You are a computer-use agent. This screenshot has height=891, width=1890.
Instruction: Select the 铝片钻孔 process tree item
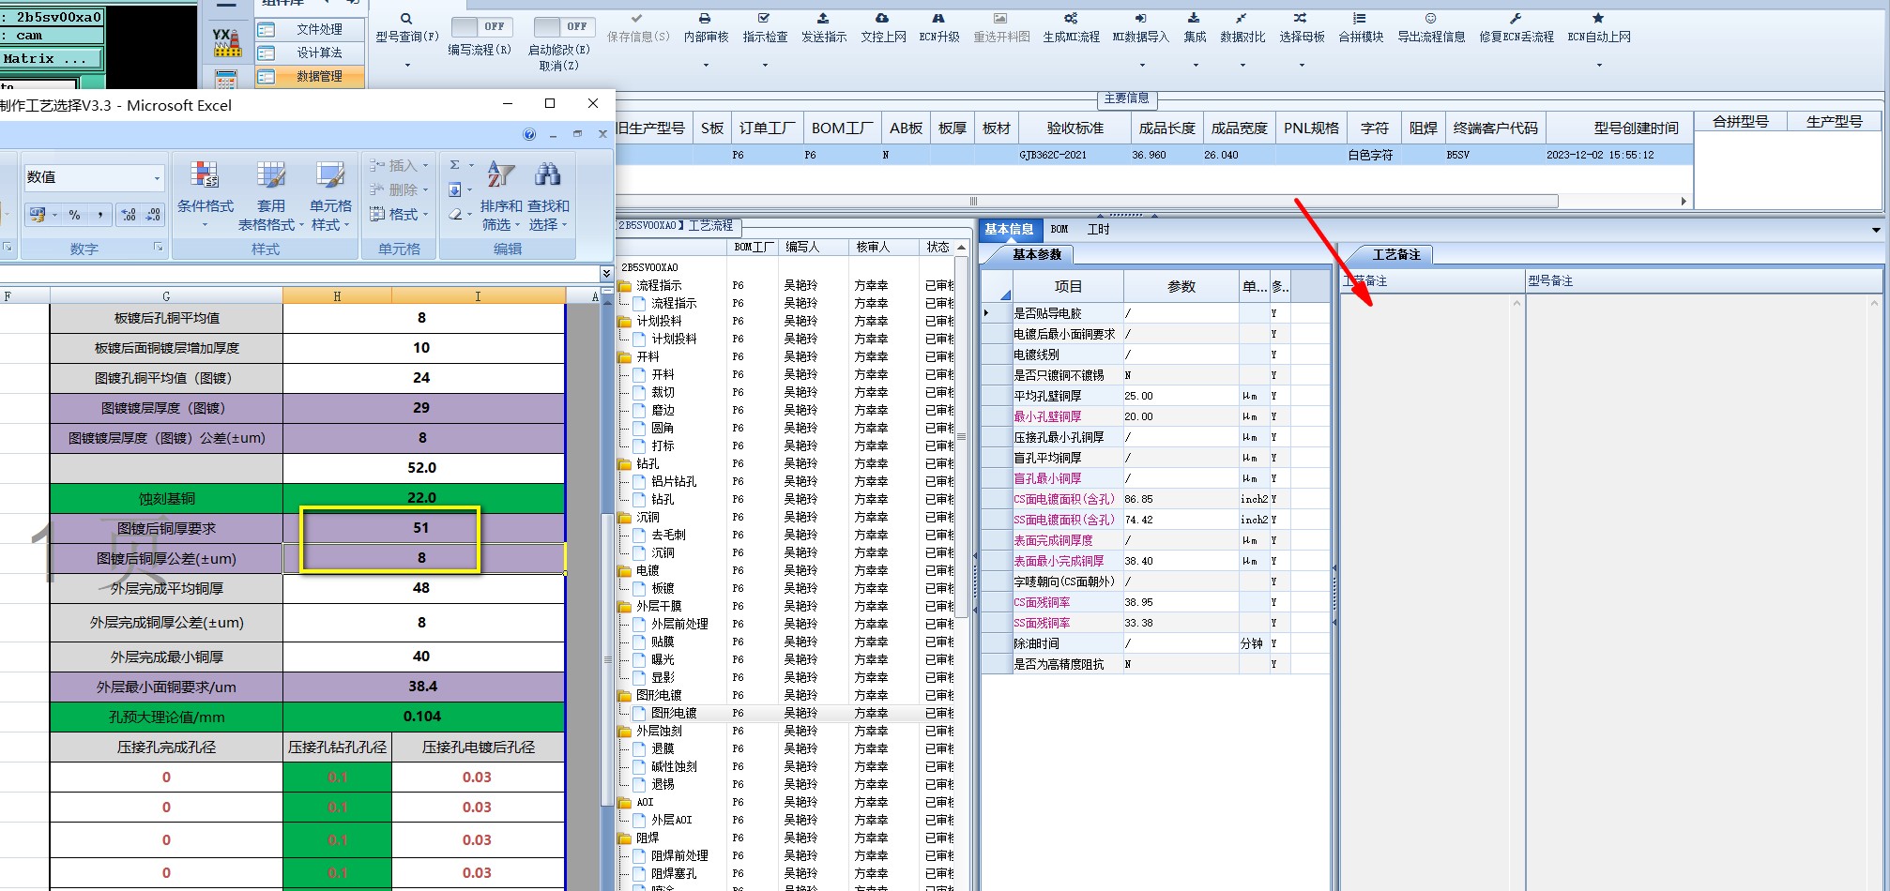click(674, 481)
